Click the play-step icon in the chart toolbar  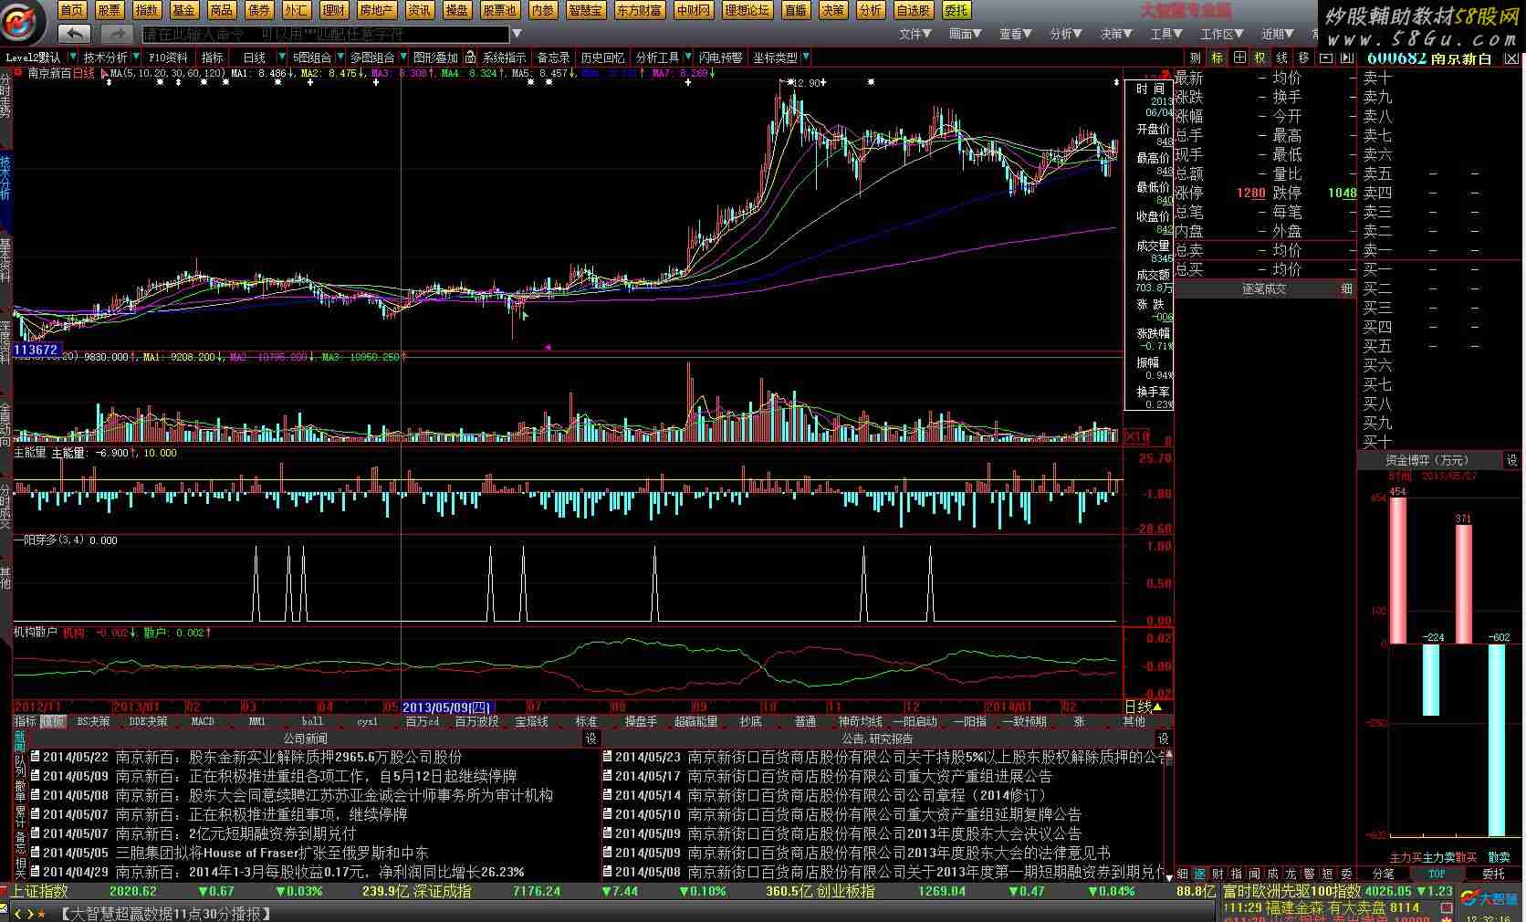pos(1347,58)
